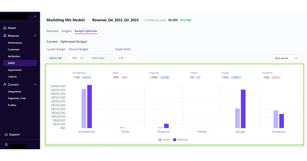
Task: Edit the Target ROAS input field
Action: click(x=126, y=58)
